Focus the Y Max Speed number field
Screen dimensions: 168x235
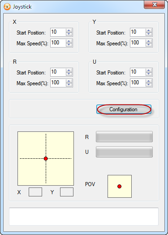click(x=138, y=43)
